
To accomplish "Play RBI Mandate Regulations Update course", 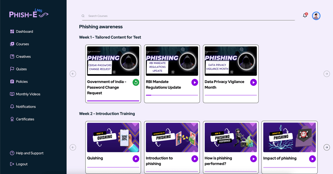I will pyautogui.click(x=195, y=82).
